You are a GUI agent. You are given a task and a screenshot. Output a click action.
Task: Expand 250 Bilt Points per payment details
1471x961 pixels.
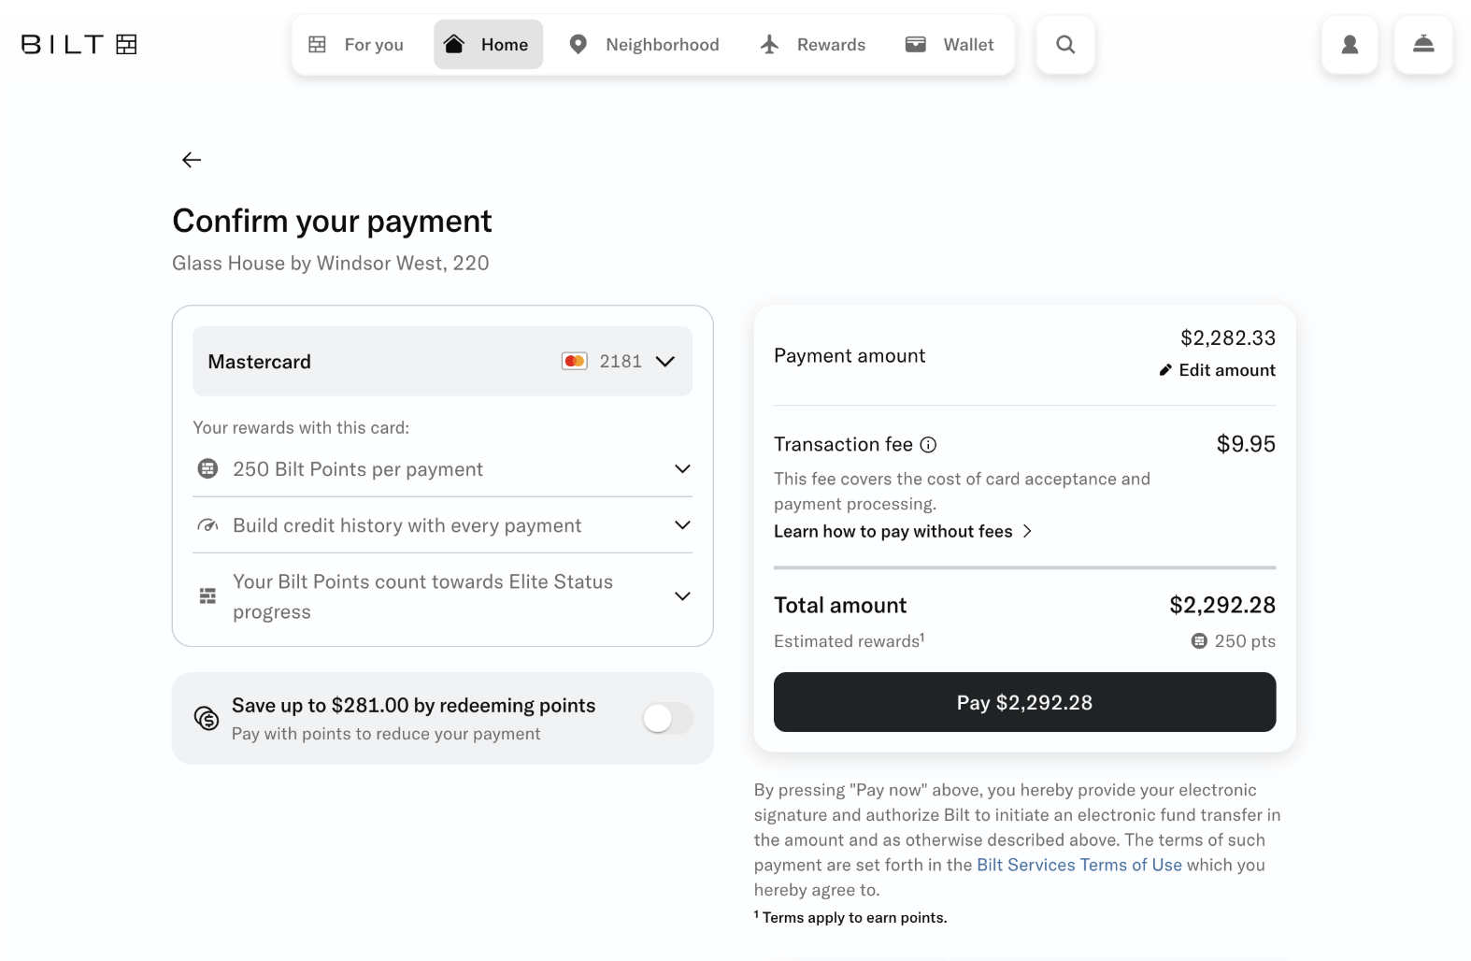pos(682,468)
